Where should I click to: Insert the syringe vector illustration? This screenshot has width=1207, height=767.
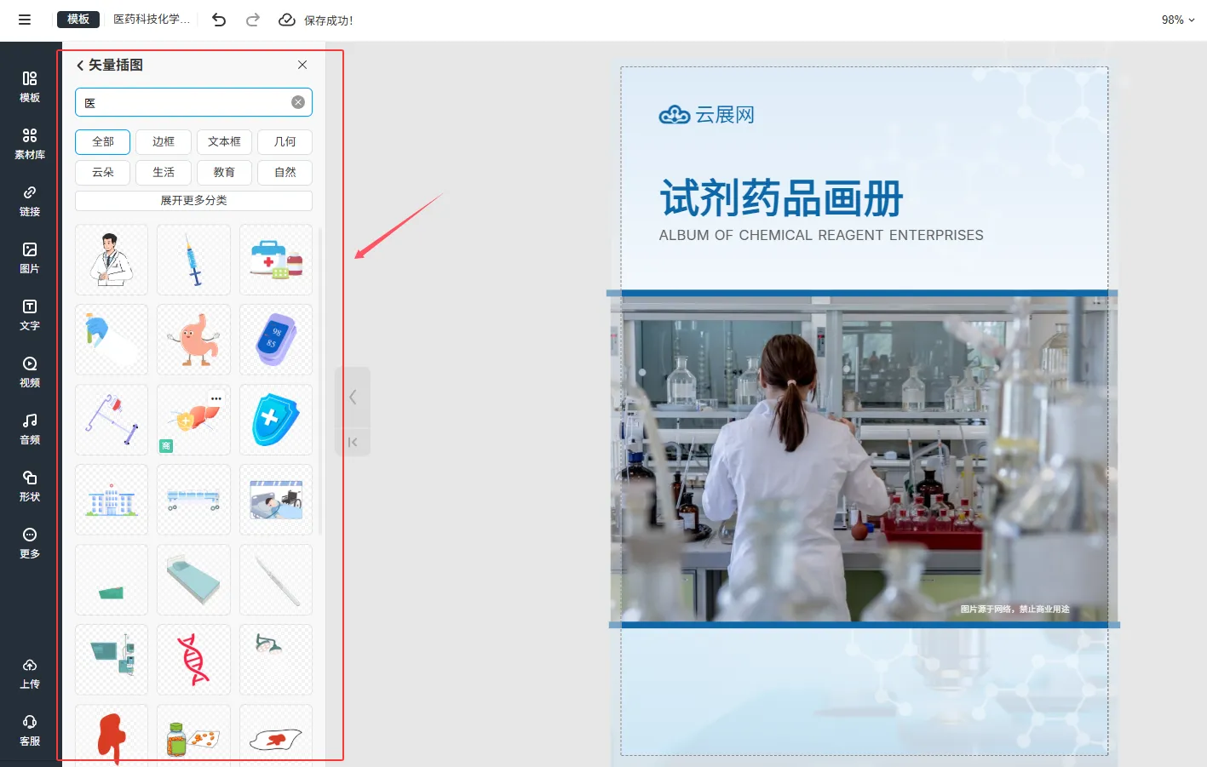pos(194,260)
